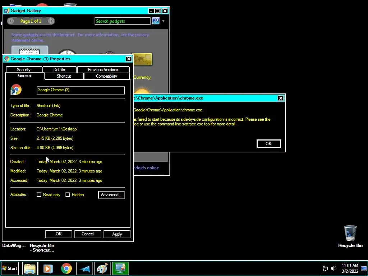Expand the search options dropdown arrow

[x=164, y=21]
